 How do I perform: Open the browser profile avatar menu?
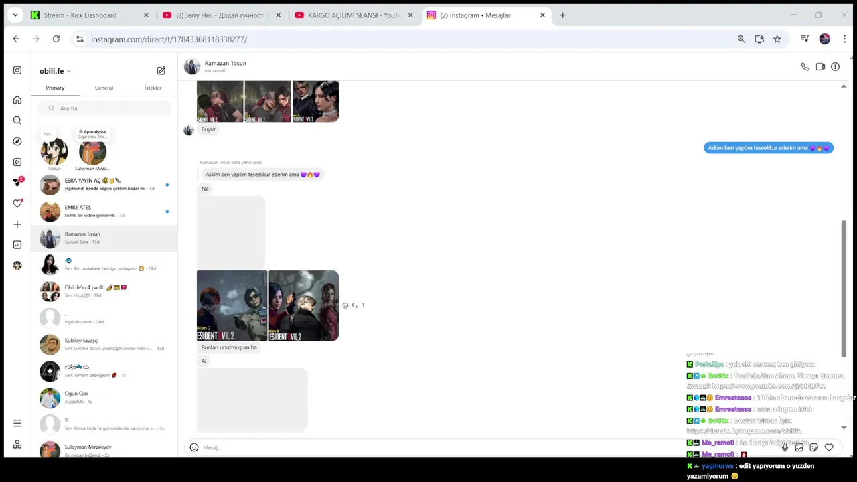point(824,39)
